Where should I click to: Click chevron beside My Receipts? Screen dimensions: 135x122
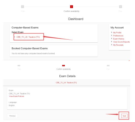[111, 45]
